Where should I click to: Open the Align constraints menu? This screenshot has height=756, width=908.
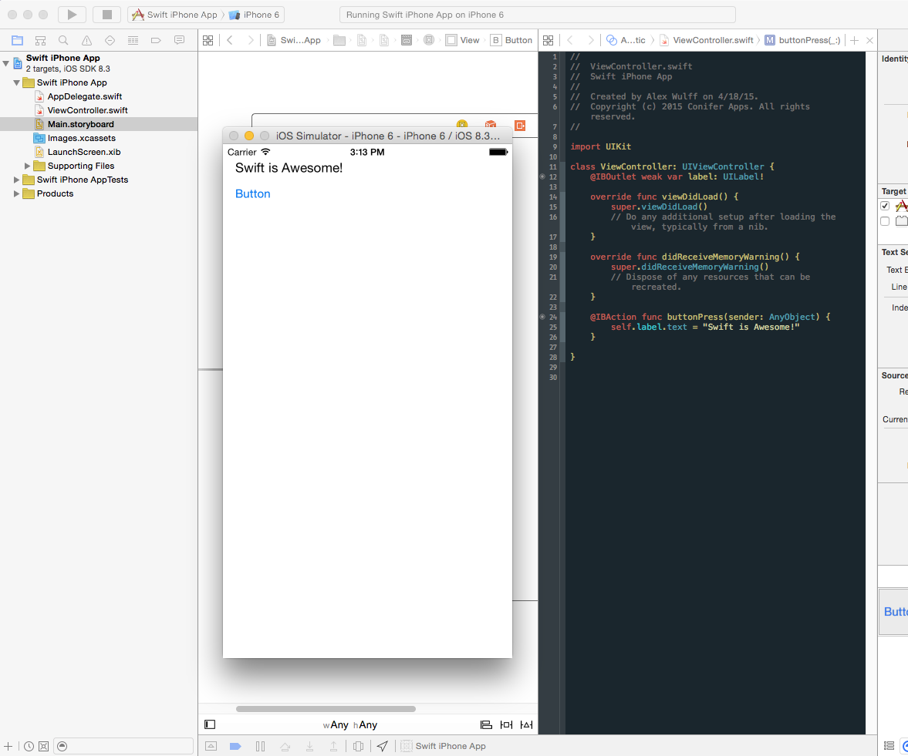click(x=487, y=724)
